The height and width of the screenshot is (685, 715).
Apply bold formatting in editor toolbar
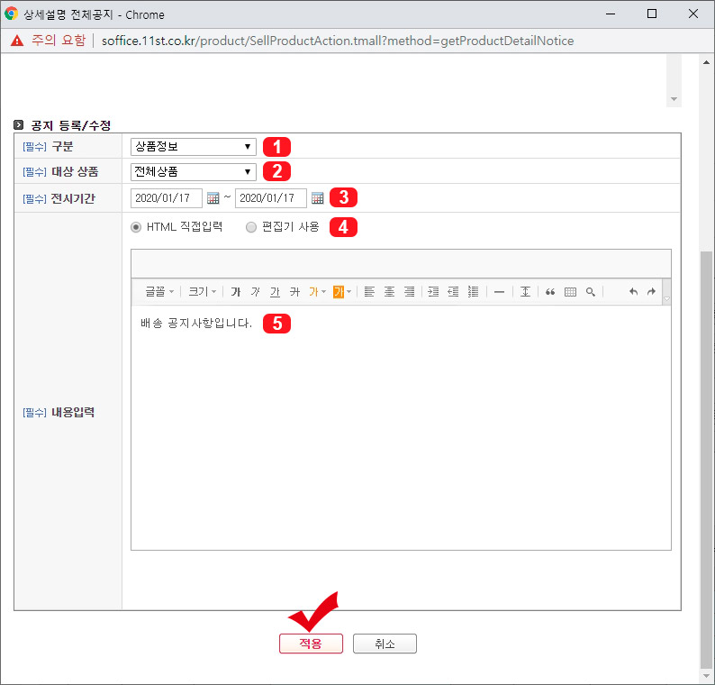236,292
